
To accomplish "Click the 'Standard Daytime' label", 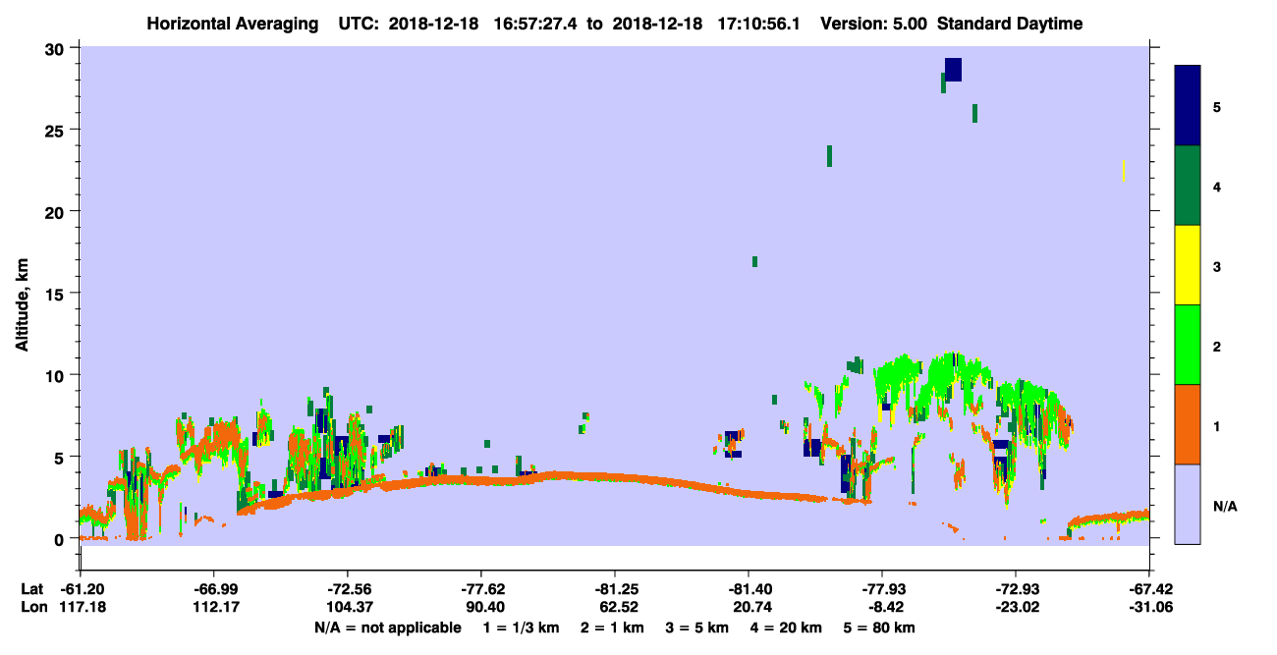I will 1011,24.
